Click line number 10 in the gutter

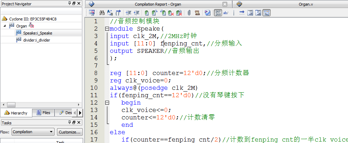coord(94,88)
